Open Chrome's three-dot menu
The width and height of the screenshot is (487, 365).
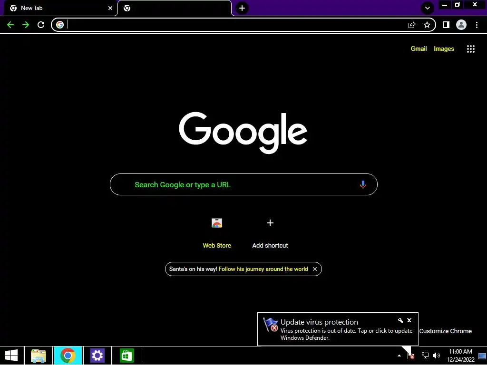point(477,25)
